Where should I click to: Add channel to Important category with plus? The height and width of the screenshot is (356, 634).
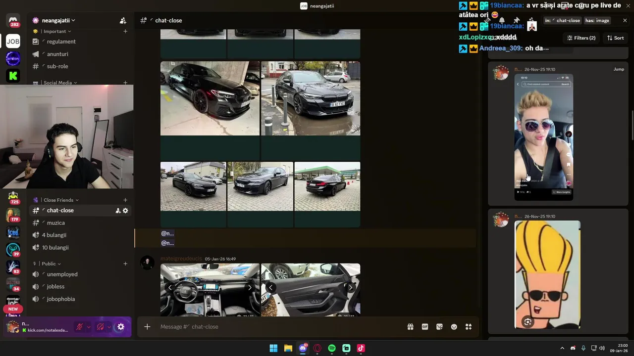coord(125,31)
